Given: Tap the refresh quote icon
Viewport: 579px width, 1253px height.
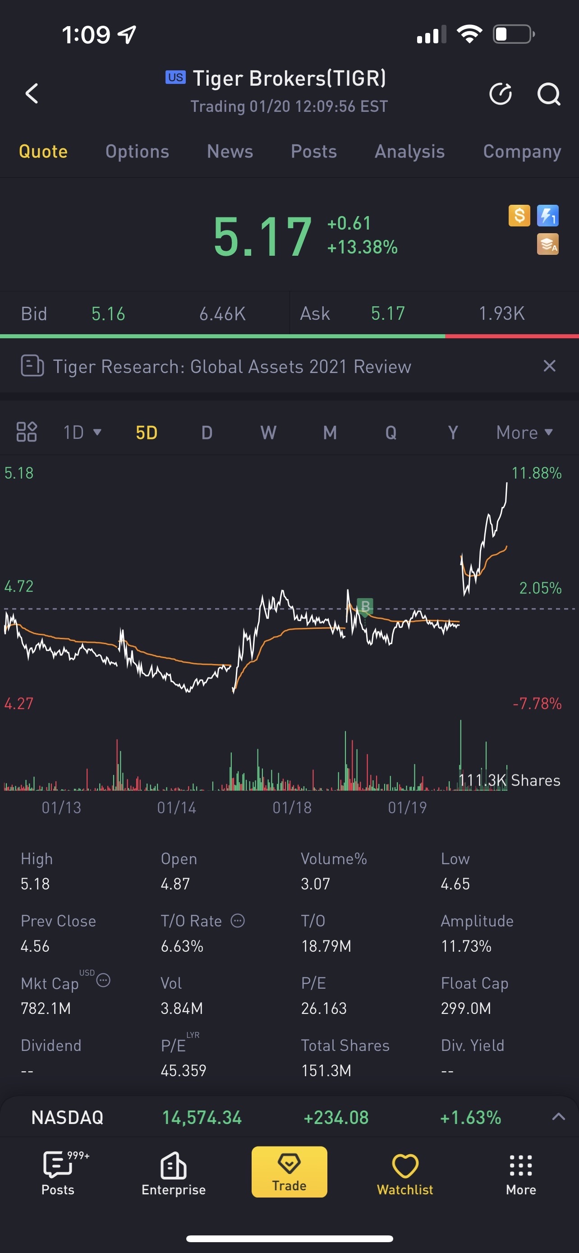Looking at the screenshot, I should pos(500,94).
